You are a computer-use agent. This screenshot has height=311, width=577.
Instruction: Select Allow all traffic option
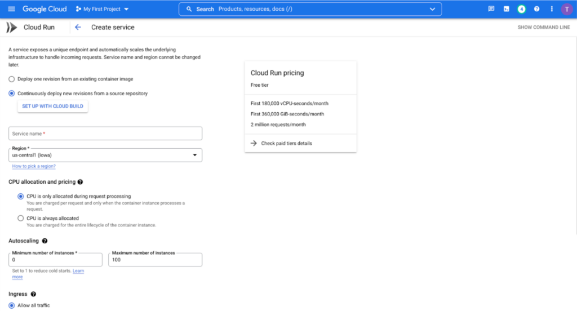coord(12,305)
